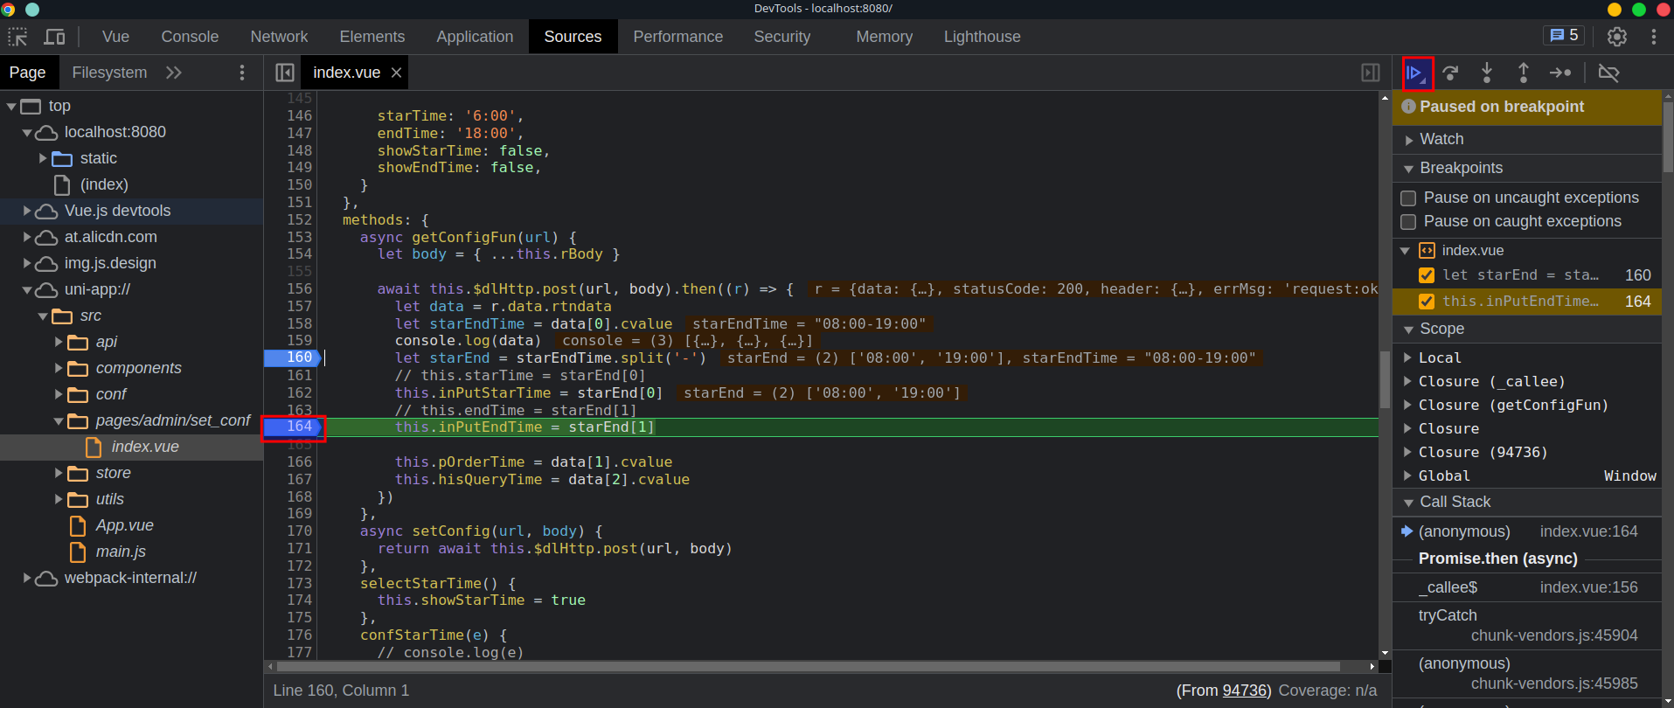Open the Filesystem navigator tab
The height and width of the screenshot is (708, 1674).
coord(109,73)
